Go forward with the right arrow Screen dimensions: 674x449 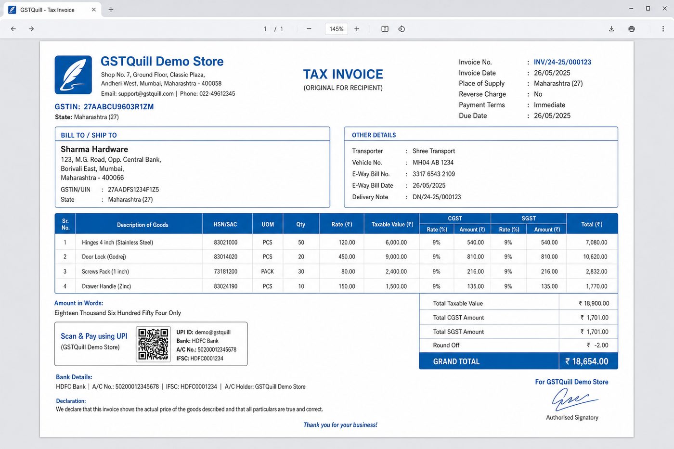[x=31, y=29]
